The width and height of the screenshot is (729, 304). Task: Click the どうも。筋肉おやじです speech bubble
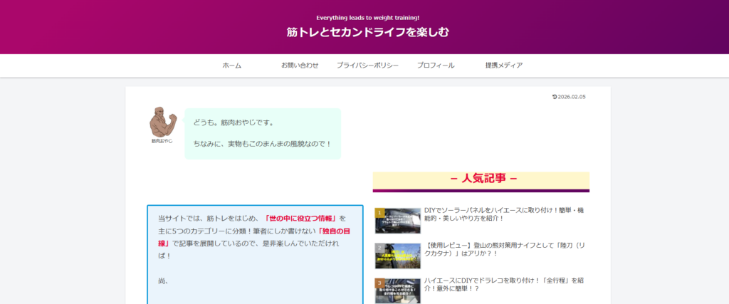pos(263,133)
